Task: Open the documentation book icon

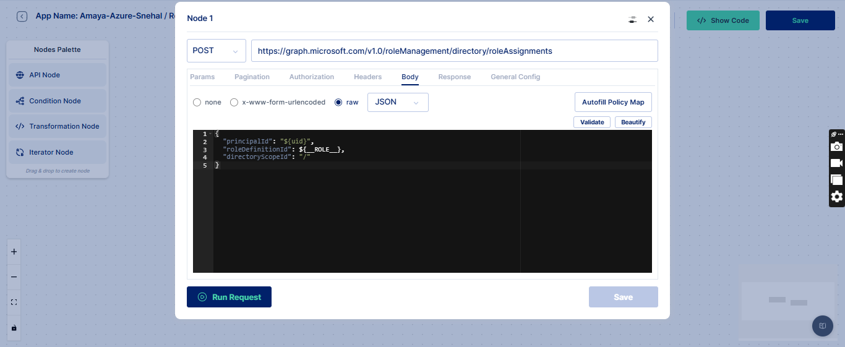Action: click(822, 325)
